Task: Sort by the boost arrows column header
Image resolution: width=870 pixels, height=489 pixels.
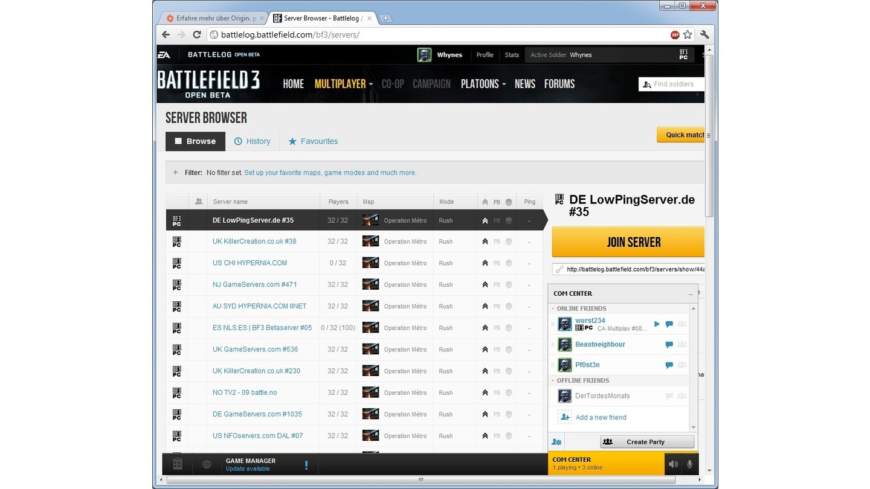Action: 485,202
